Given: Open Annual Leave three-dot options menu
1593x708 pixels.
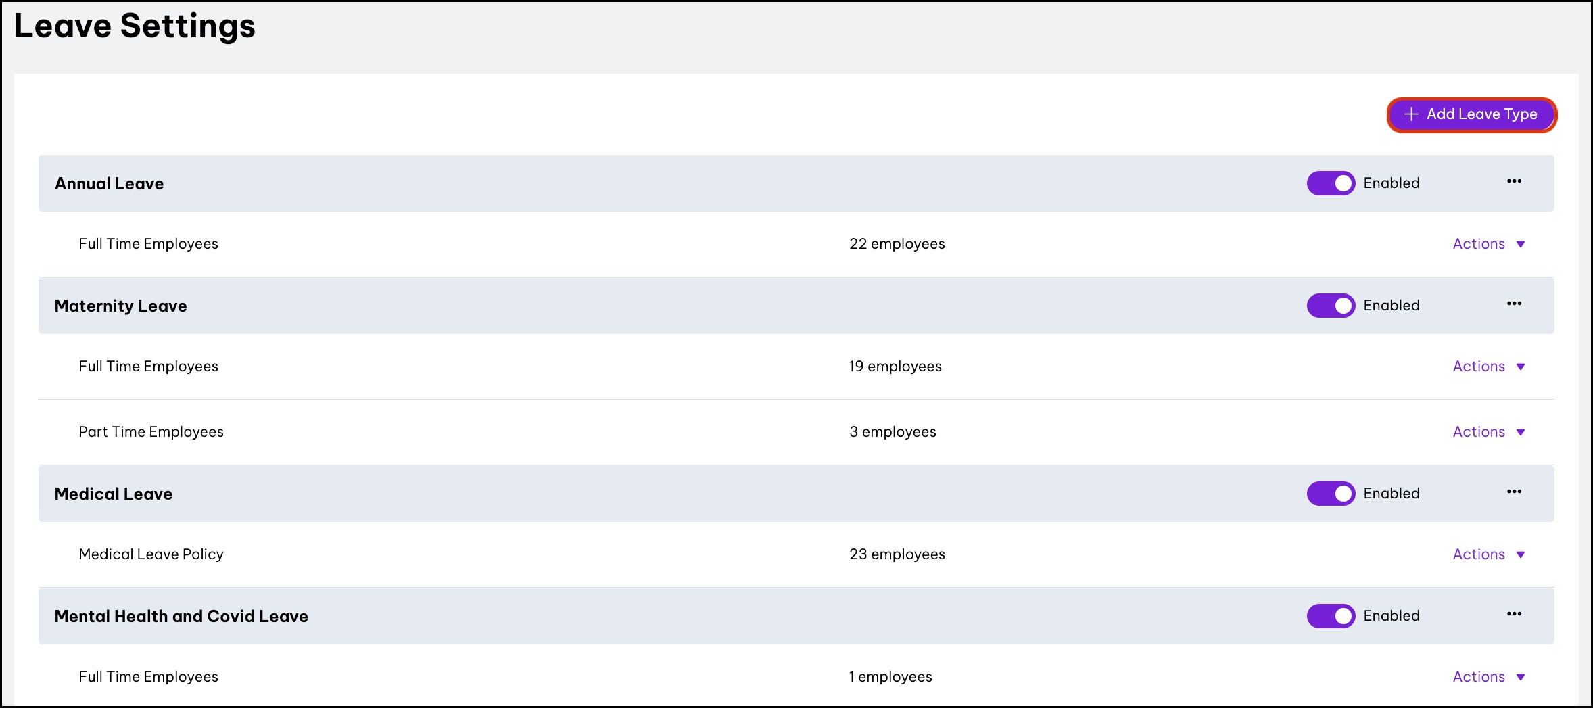Looking at the screenshot, I should 1514,181.
